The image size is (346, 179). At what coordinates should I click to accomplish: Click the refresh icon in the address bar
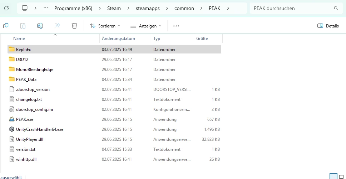coord(6,8)
